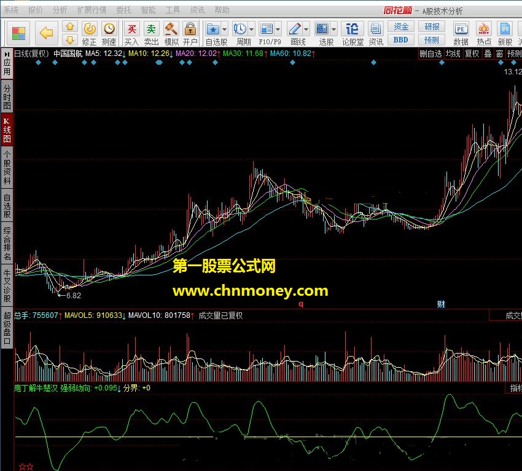Open the 系统 menu

(x=11, y=10)
